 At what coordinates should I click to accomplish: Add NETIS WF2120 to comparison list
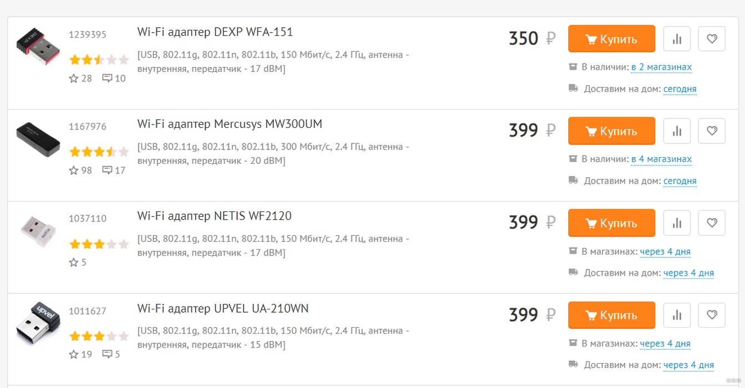[677, 223]
